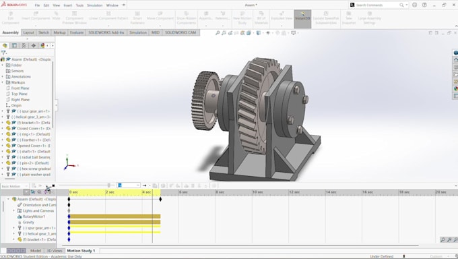Click Show Hidden Components
Viewport: 458px width, 259px height.
click(187, 18)
